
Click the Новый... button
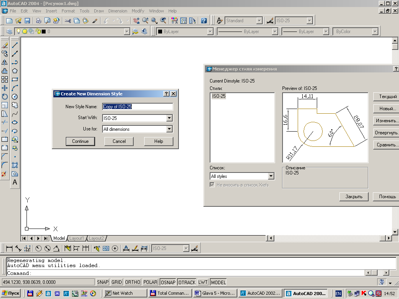pyautogui.click(x=386, y=109)
